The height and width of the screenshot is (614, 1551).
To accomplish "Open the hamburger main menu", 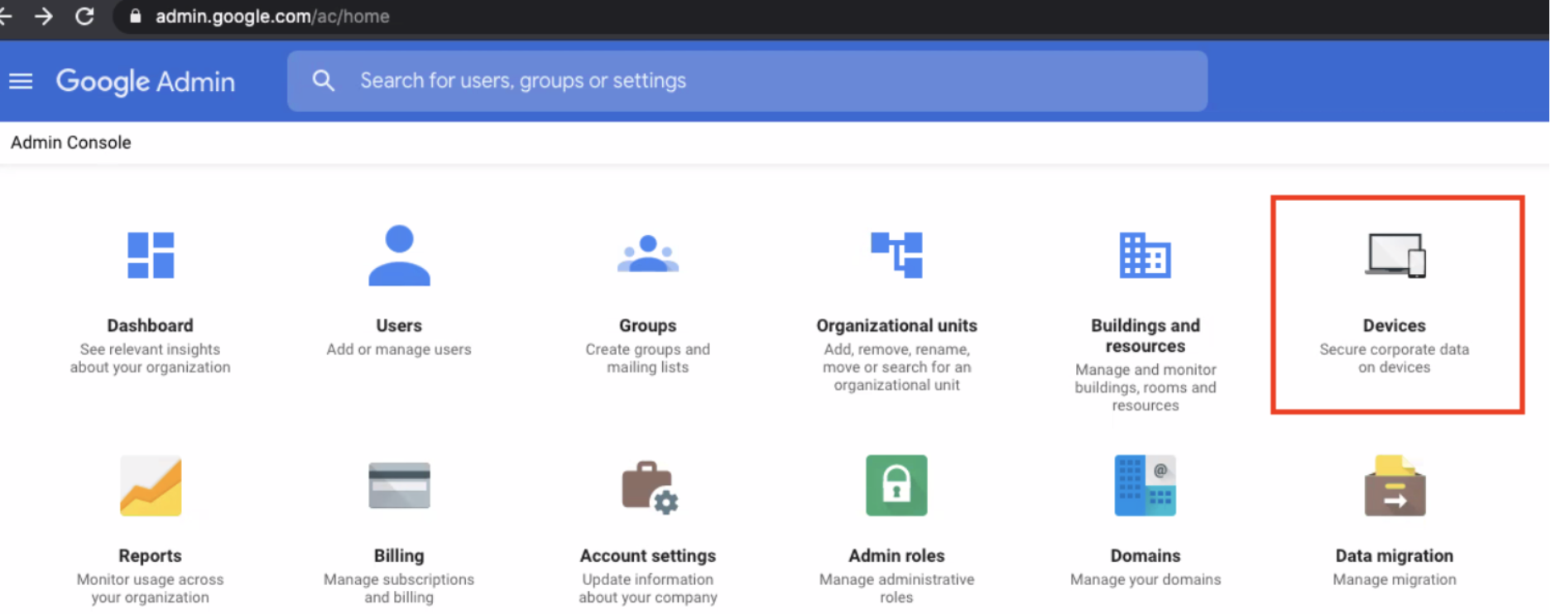I will coord(21,81).
